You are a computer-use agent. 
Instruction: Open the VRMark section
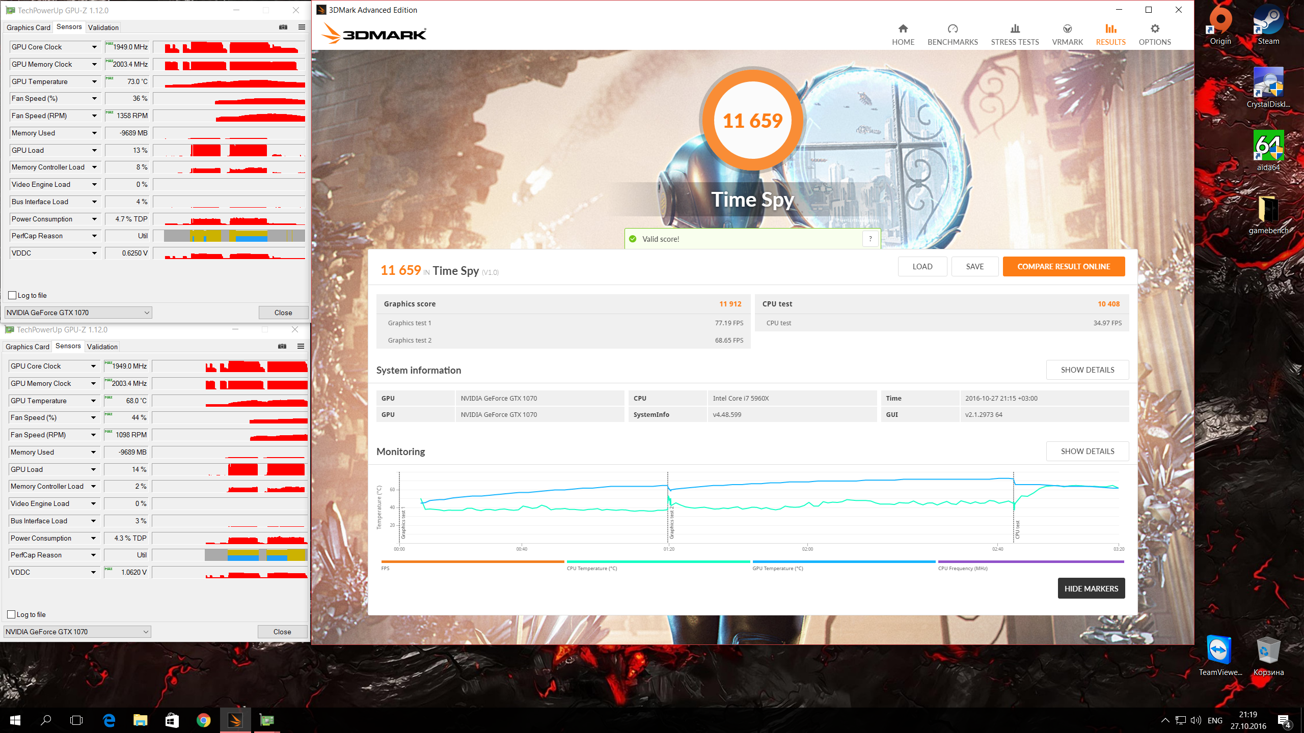(1067, 34)
